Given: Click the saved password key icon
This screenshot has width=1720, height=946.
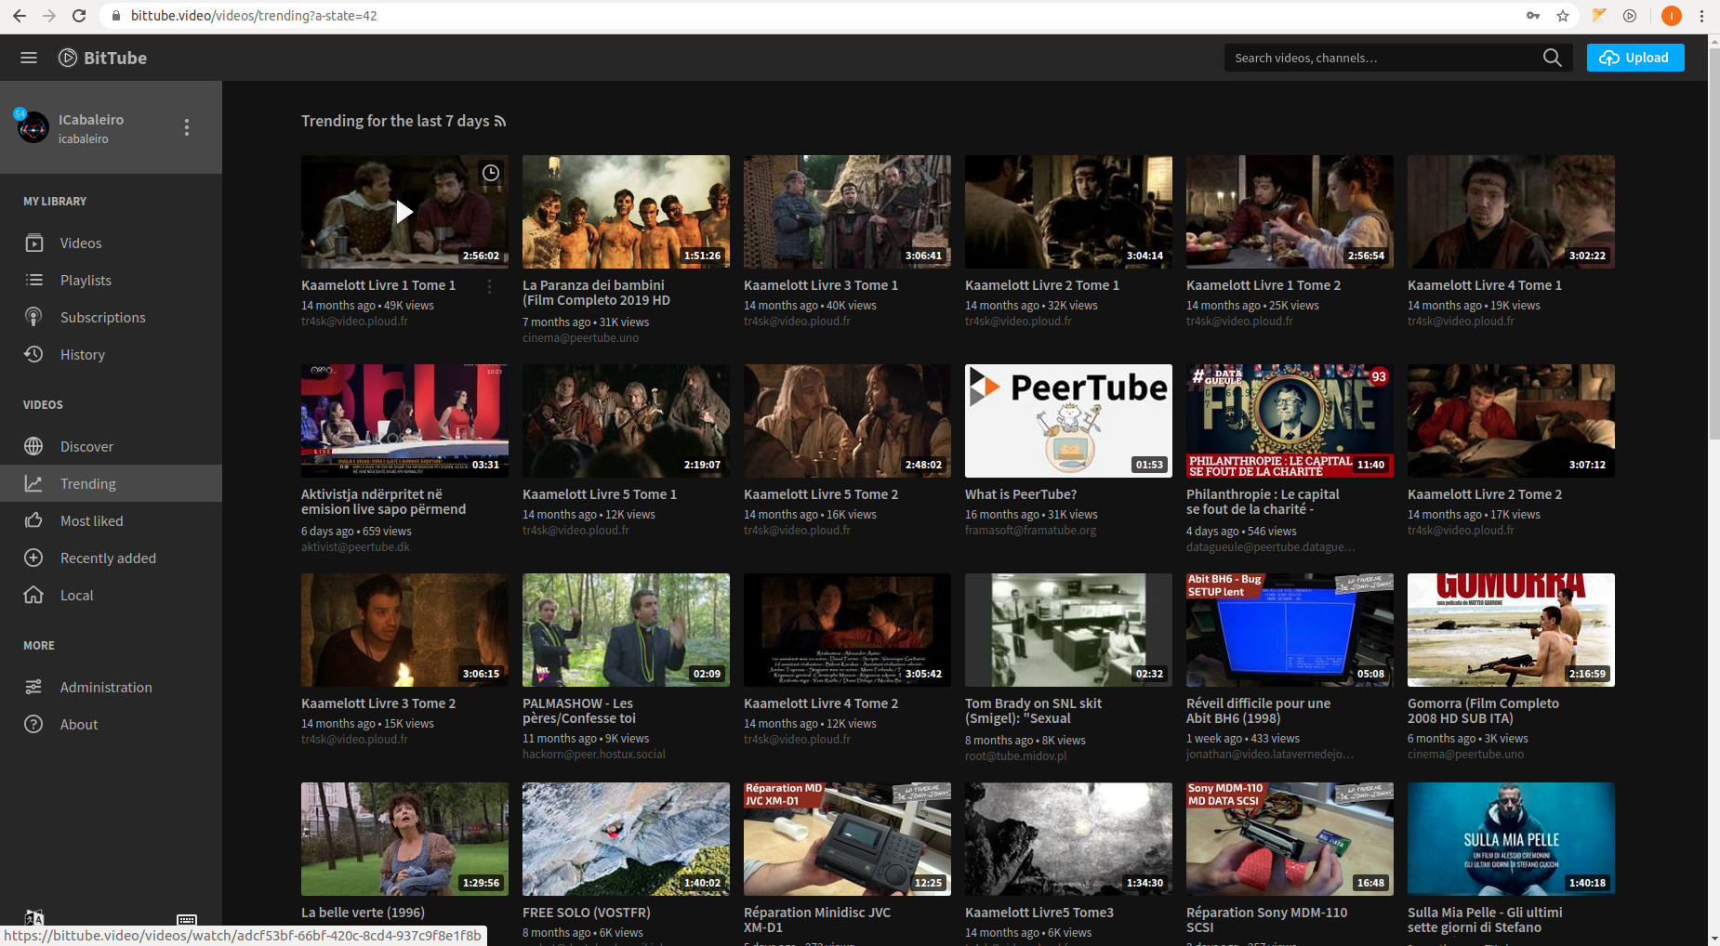Looking at the screenshot, I should tap(1532, 16).
